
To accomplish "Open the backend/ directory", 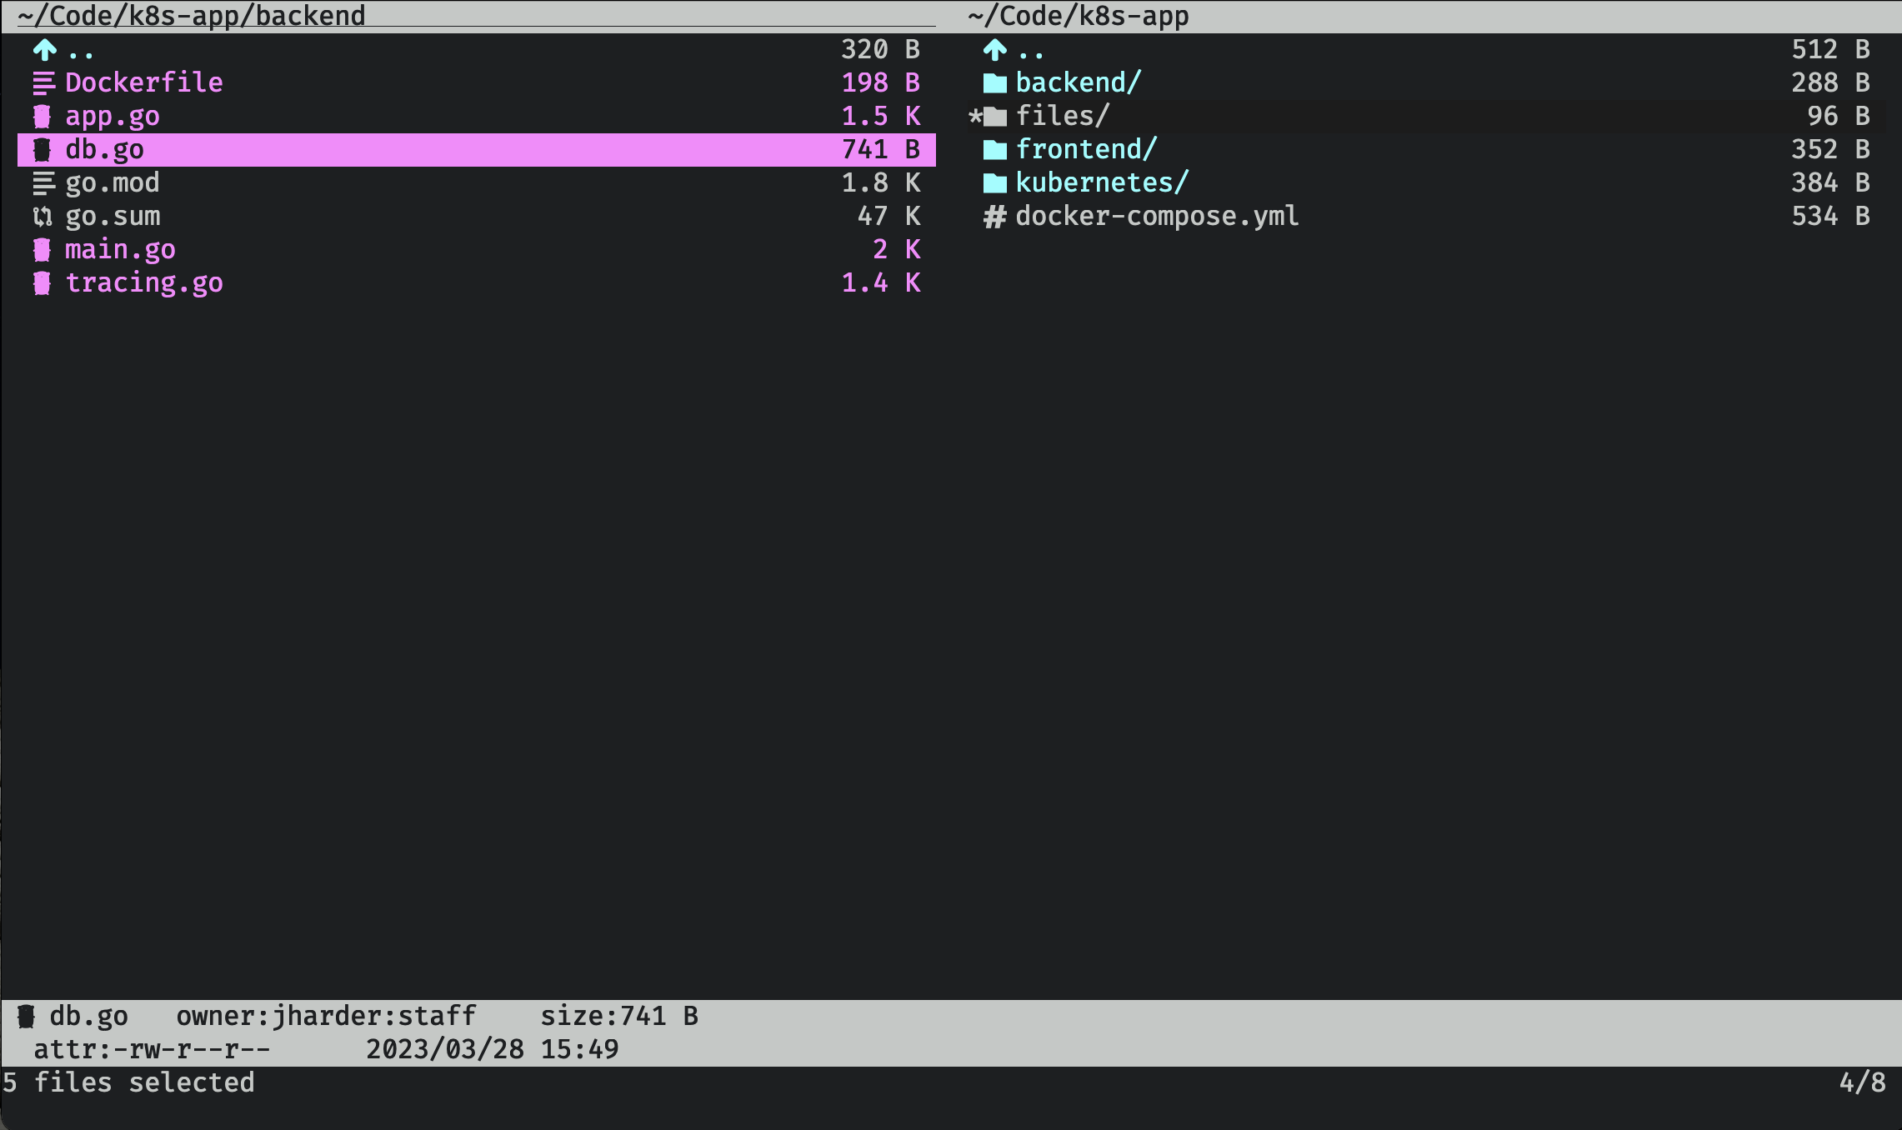I will [x=1079, y=82].
